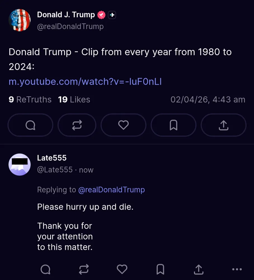
Task: Show the 19 Likes list
Action: pyautogui.click(x=74, y=100)
